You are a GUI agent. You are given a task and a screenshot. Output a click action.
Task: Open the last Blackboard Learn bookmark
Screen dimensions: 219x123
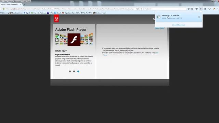click(x=100, y=13)
